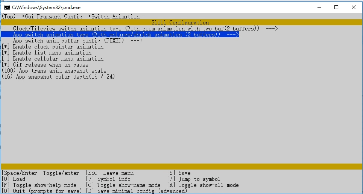This screenshot has height=194, width=363.
Task: Select the Gui Framwork Config breadcrumb
Action: (x=53, y=17)
